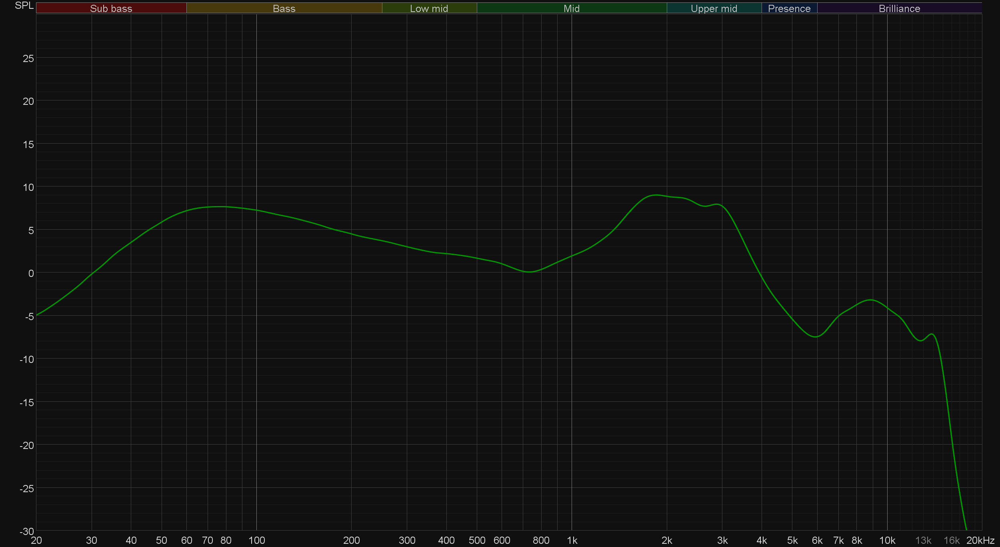Select the Bass frequency band header

click(284, 8)
